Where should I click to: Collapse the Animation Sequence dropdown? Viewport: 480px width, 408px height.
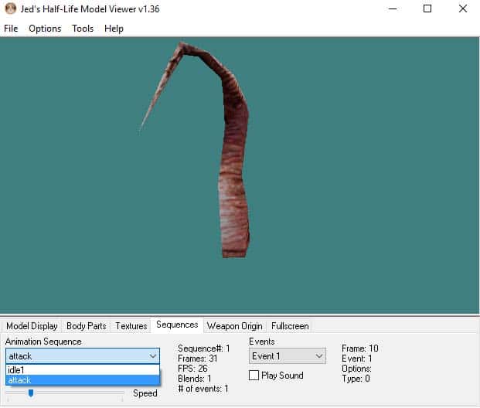153,356
